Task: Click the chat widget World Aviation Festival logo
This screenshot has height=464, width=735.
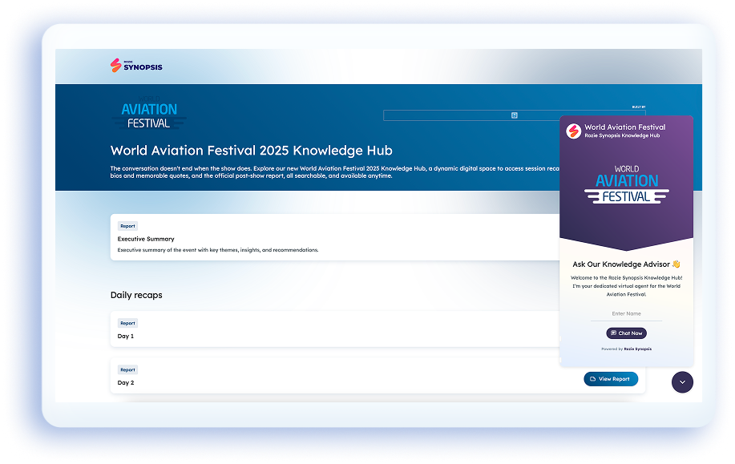Action: [x=626, y=184]
